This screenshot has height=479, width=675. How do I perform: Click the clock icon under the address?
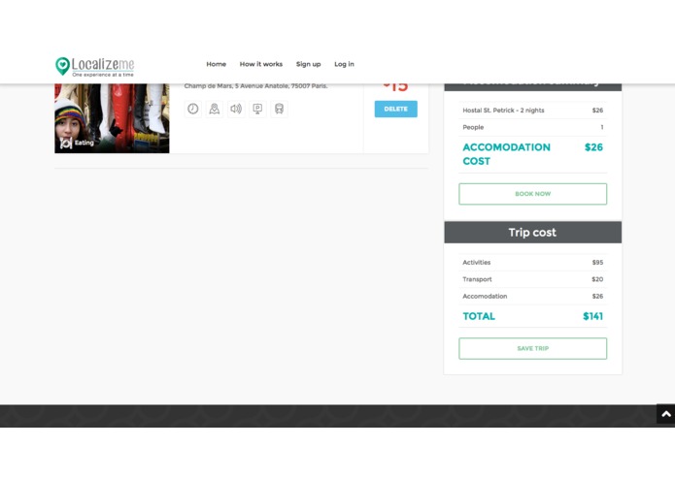[193, 109]
